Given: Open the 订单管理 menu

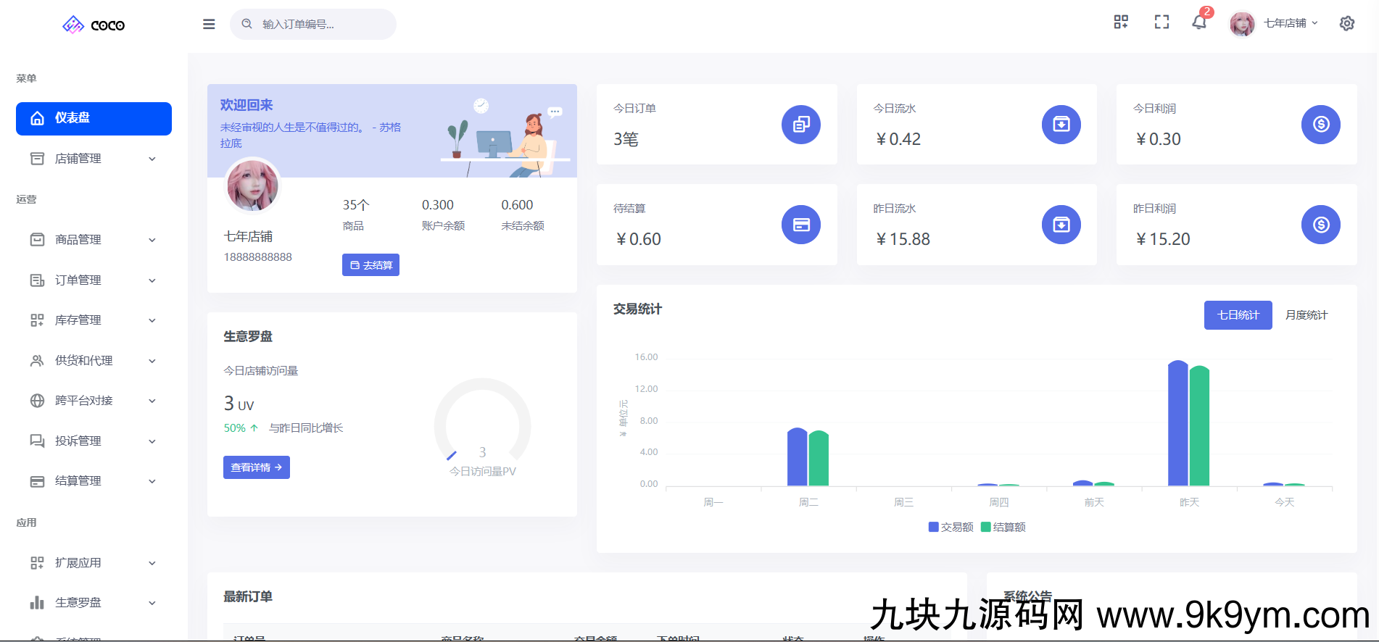Looking at the screenshot, I should [x=94, y=280].
